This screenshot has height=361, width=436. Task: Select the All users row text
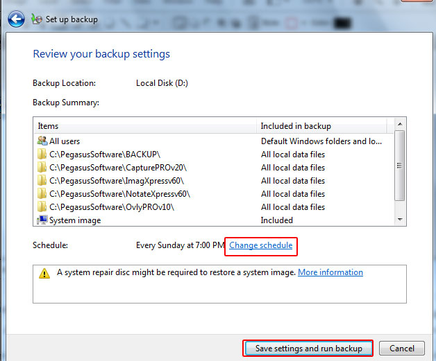(x=65, y=141)
